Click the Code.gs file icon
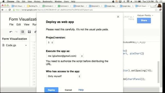Image resolution: width=165 pixels, height=93 pixels. point(3,45)
